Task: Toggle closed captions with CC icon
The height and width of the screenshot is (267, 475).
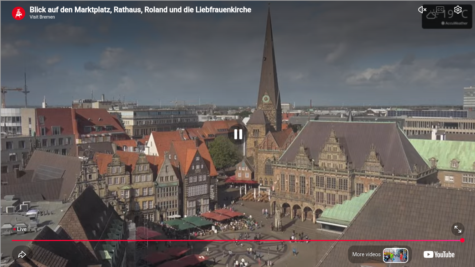Action: coord(440,10)
